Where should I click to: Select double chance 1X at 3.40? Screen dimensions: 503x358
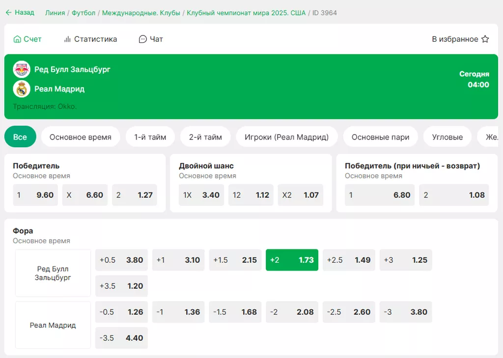(x=201, y=195)
